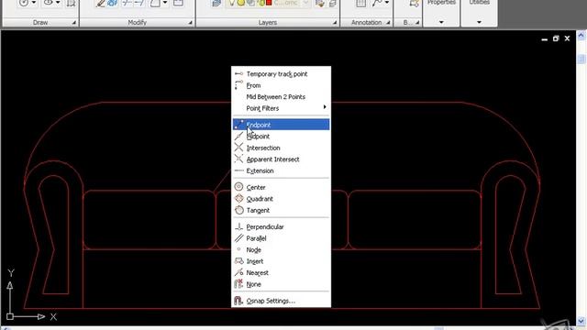The height and width of the screenshot is (330, 587).
Task: Select the Endpoint object snap
Action: (281, 125)
